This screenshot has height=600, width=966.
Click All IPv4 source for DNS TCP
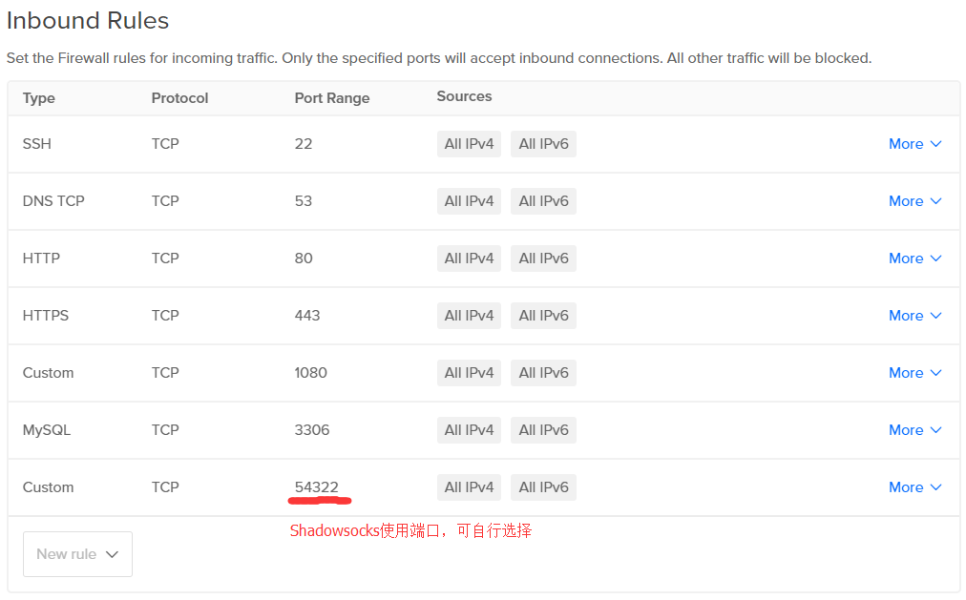[469, 201]
